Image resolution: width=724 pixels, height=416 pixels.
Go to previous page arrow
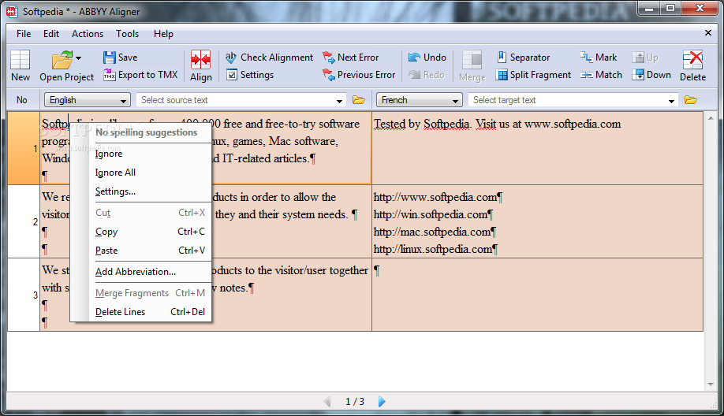[x=327, y=401]
